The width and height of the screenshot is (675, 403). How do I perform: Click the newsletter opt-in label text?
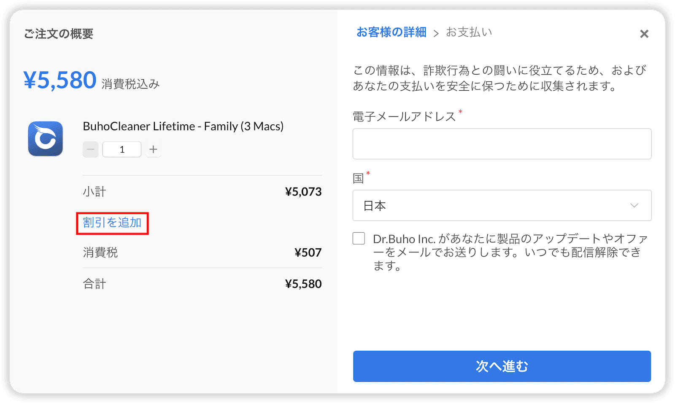pyautogui.click(x=510, y=252)
